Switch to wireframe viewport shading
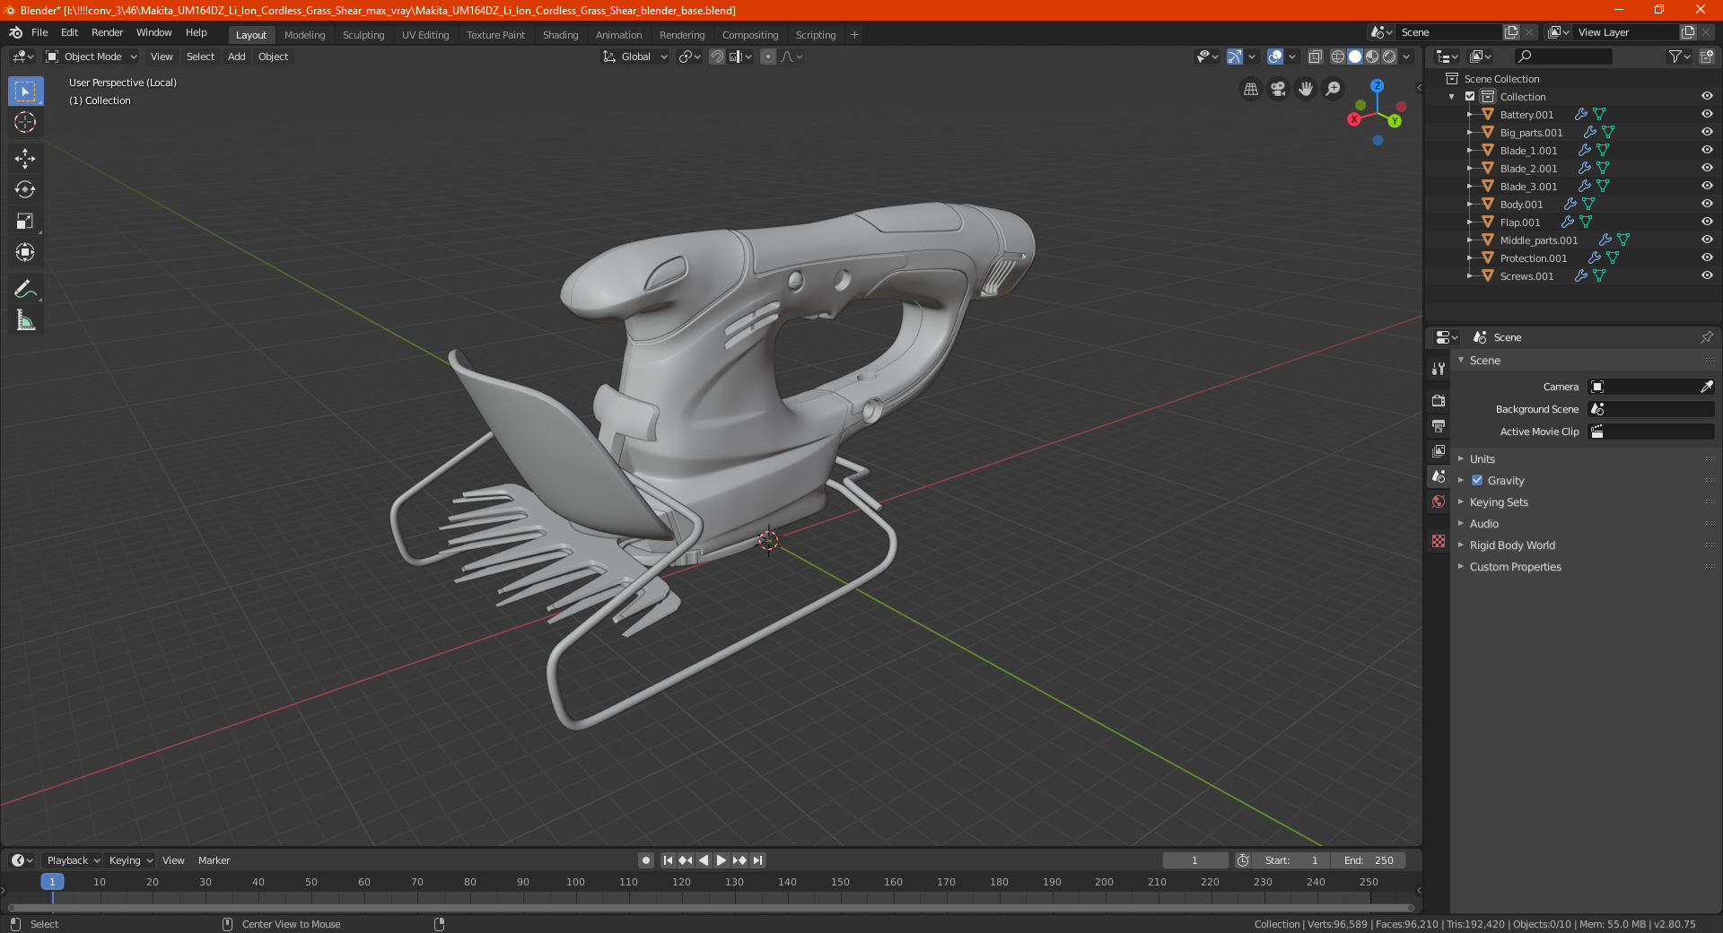 1337,57
